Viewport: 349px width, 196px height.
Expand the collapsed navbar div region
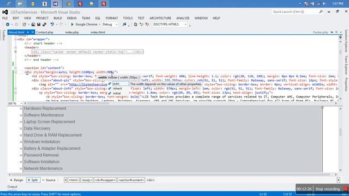pyautogui.click(x=15, y=52)
